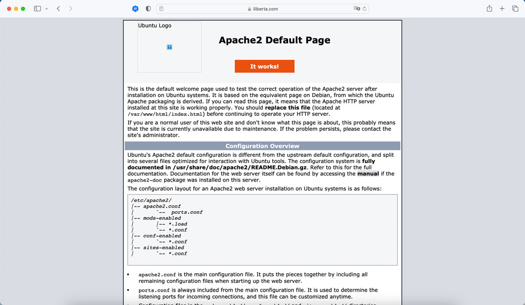
Task: Open the blue password manager extension icon
Action: 135,9
